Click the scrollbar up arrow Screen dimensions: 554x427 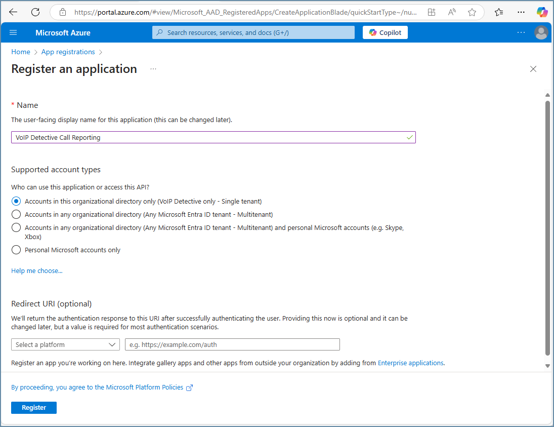547,95
